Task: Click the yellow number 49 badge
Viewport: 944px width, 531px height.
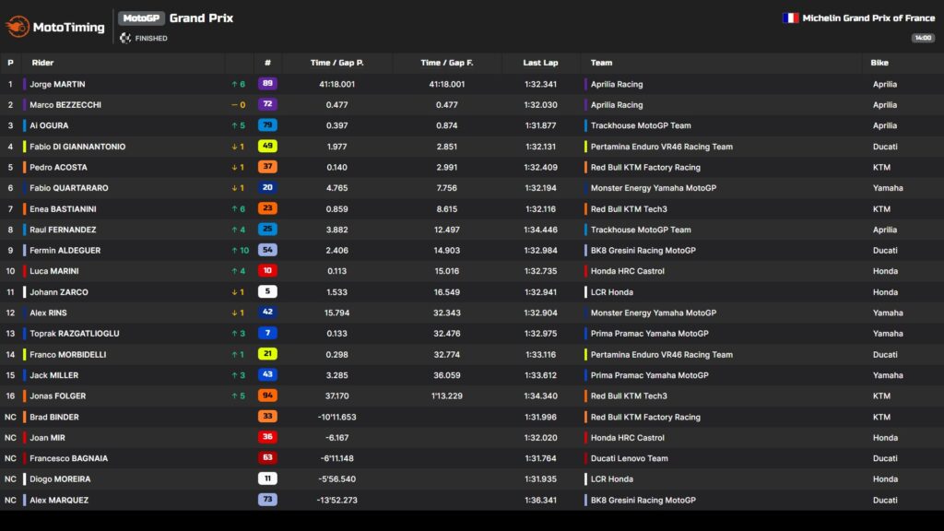Action: tap(267, 146)
